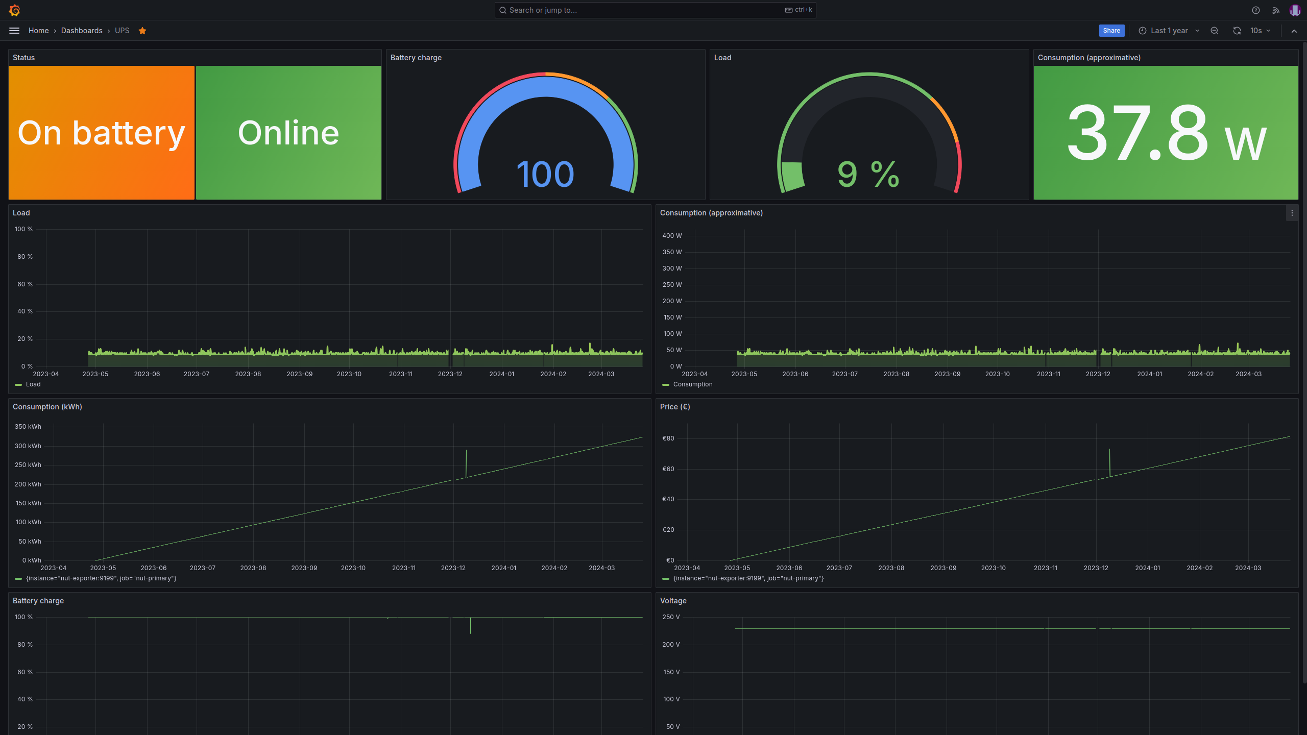Image resolution: width=1307 pixels, height=735 pixels.
Task: Open the hamburger navigation menu
Action: click(x=14, y=31)
